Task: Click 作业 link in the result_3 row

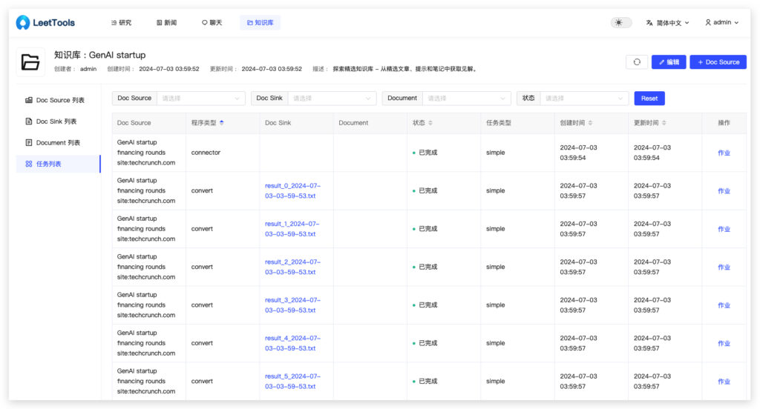Action: [x=724, y=305]
